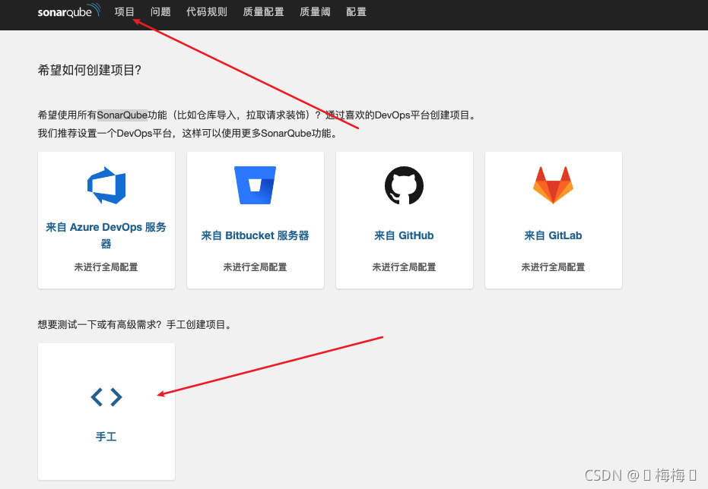Click 未进行全局配置 under GitLab

coord(553,267)
